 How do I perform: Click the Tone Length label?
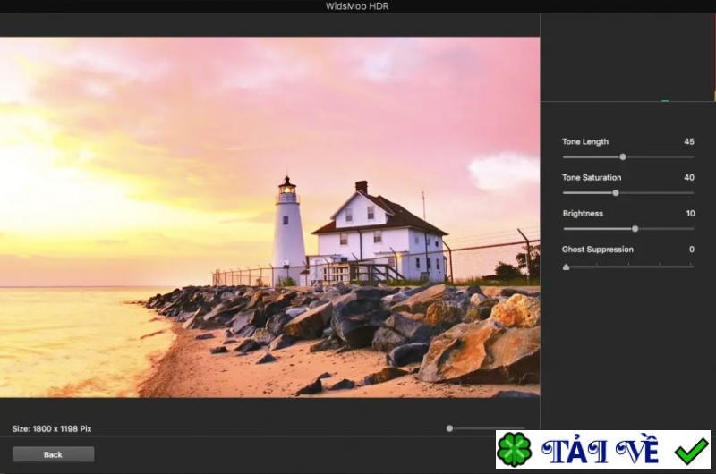(585, 142)
